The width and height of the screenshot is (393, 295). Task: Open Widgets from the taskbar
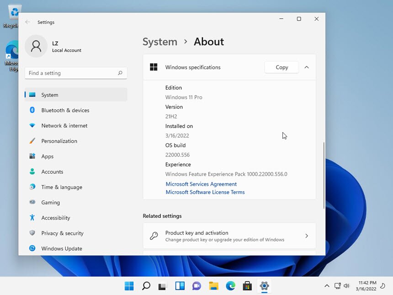click(180, 286)
